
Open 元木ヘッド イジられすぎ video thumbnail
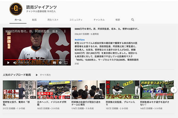click(54, 90)
